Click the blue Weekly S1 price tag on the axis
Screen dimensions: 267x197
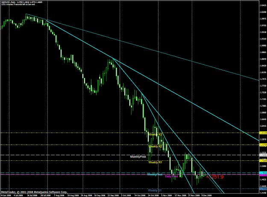263,189
